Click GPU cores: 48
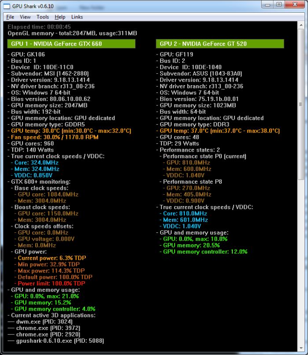 tap(178, 137)
